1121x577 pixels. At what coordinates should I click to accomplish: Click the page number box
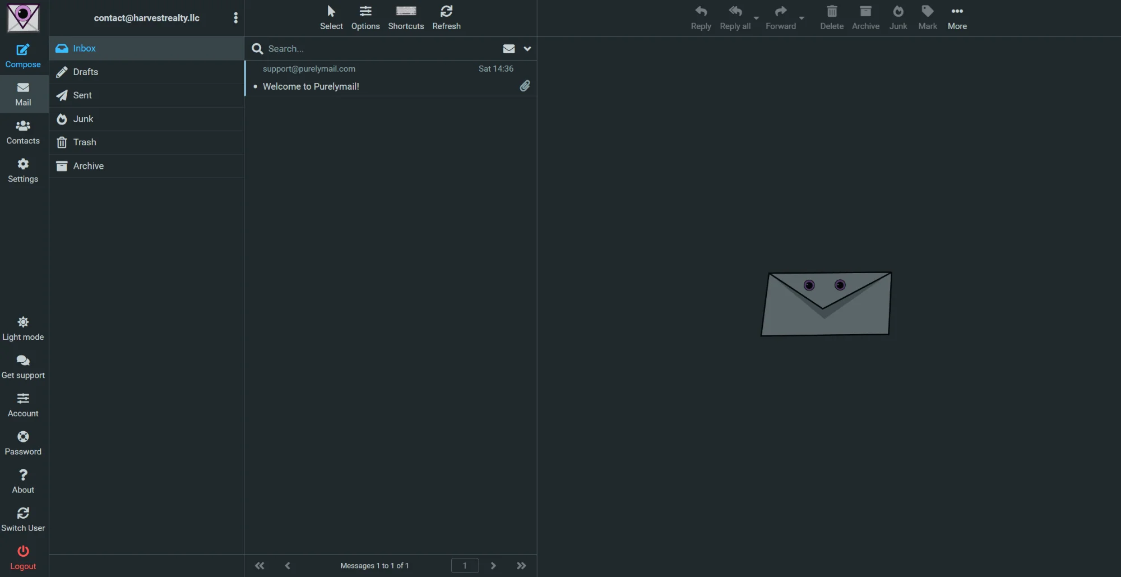[x=465, y=565]
